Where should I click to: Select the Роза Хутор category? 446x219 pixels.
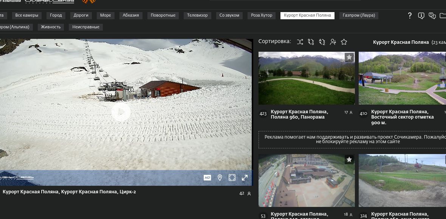point(262,15)
